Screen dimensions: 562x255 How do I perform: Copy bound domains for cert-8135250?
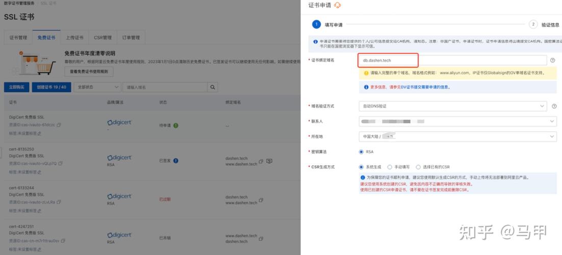[x=261, y=161]
